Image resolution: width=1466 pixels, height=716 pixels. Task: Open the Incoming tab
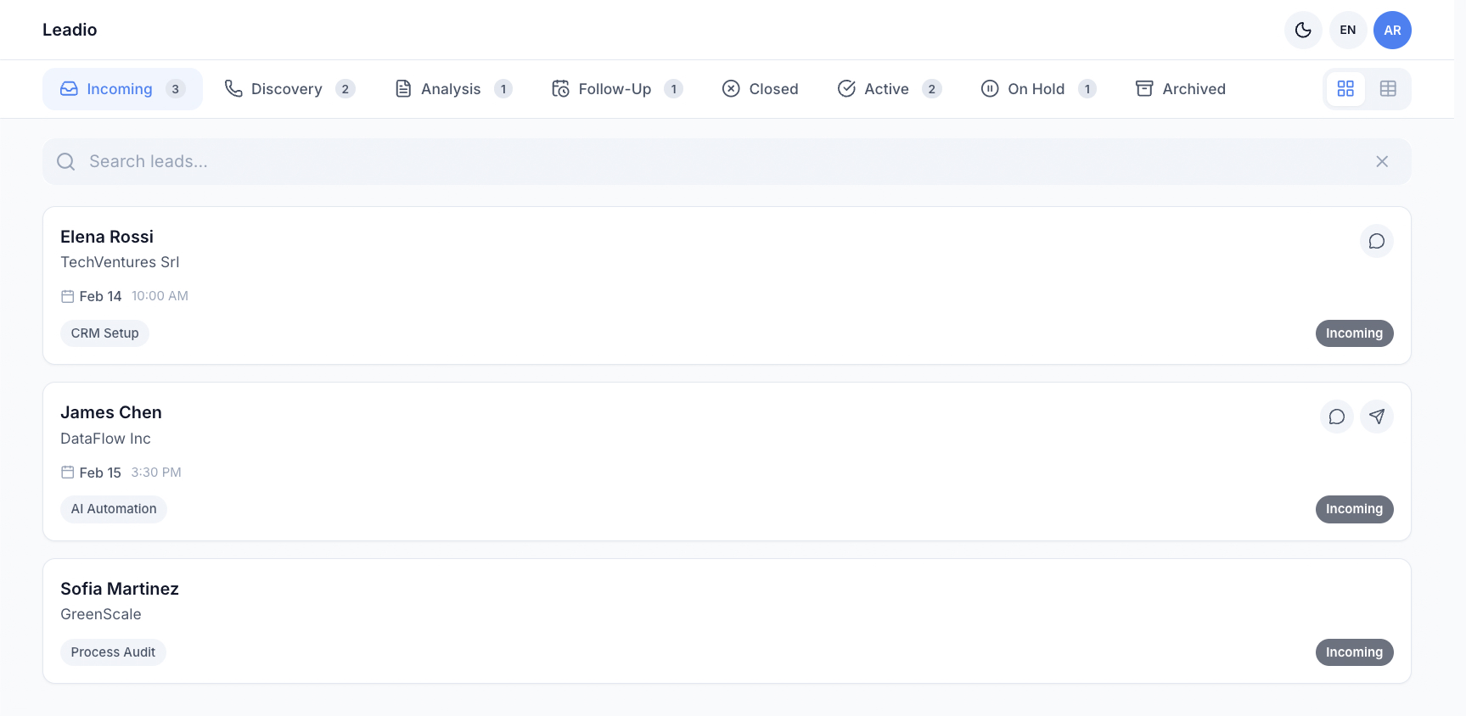[122, 89]
